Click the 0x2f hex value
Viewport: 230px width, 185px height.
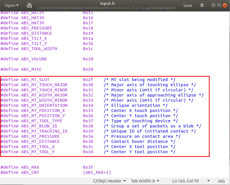click(88, 80)
